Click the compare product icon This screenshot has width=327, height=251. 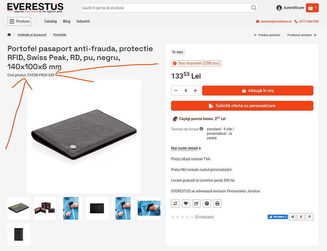coord(176,203)
